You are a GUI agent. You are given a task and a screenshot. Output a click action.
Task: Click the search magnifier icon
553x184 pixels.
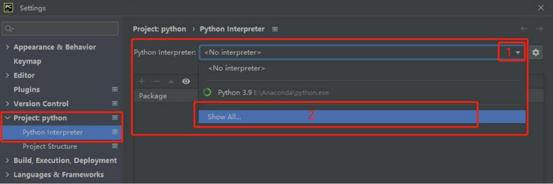(x=9, y=28)
